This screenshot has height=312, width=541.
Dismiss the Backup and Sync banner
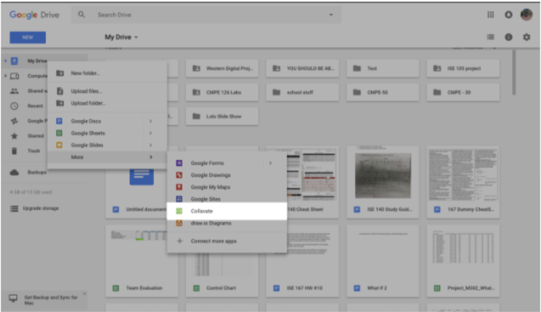84,294
